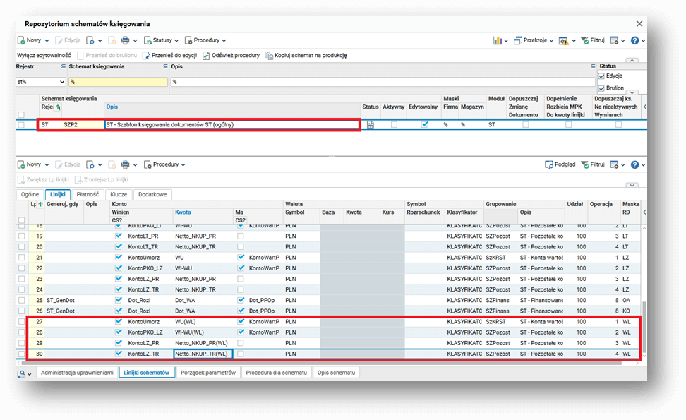Open the Przekroje dropdown in the top toolbar
Image resolution: width=686 pixels, height=420 pixels.
[x=535, y=41]
